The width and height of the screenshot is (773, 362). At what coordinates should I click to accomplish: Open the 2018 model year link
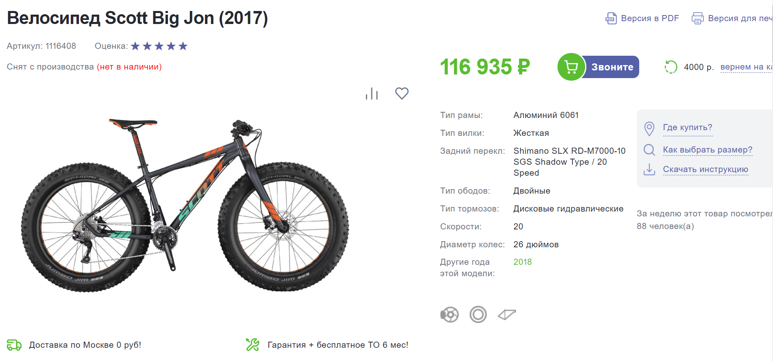[x=522, y=262]
